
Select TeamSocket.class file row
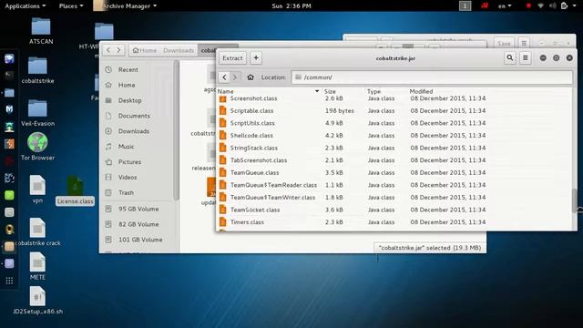click(394, 210)
